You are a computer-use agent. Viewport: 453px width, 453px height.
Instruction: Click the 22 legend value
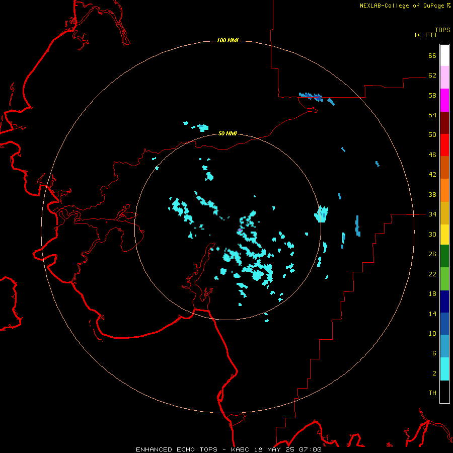(x=432, y=274)
